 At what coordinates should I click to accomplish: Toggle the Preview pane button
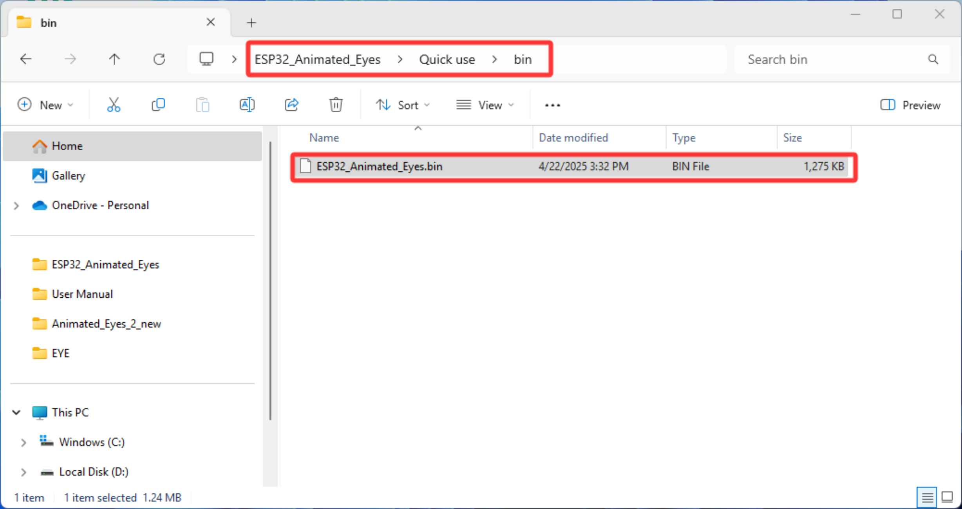[910, 105]
